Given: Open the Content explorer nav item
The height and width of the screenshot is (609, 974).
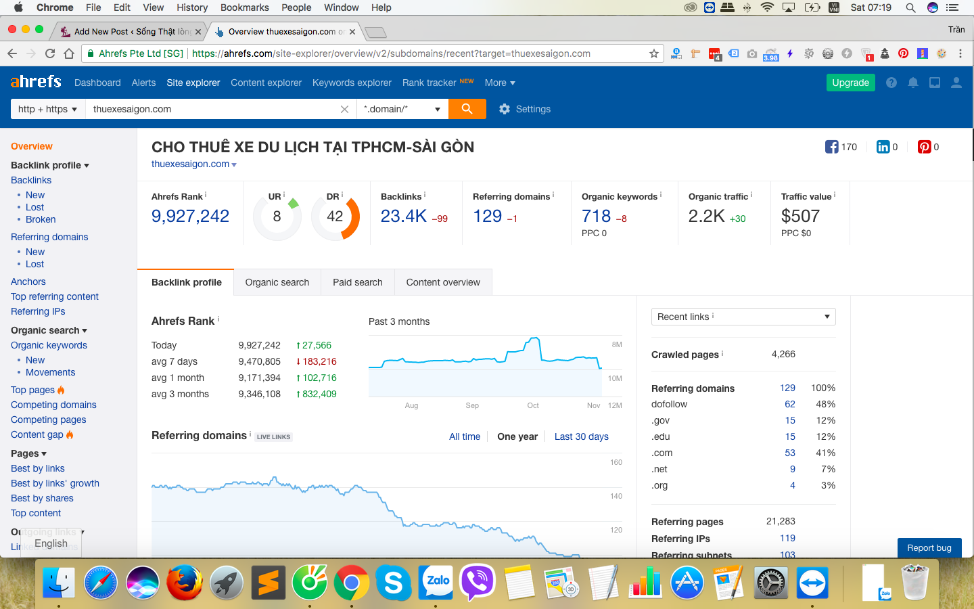Looking at the screenshot, I should tap(266, 83).
